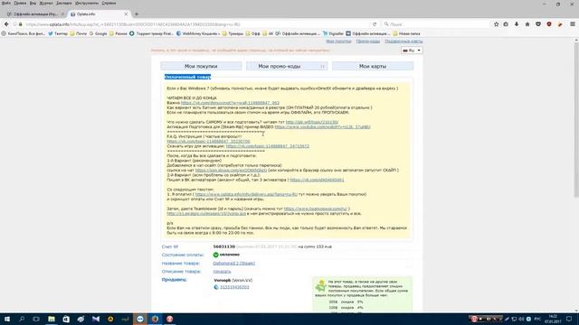Open the seller's WebMoney ID link

click(234, 287)
